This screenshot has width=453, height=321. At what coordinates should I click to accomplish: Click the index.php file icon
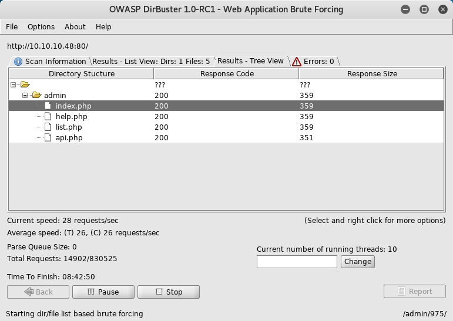point(49,106)
